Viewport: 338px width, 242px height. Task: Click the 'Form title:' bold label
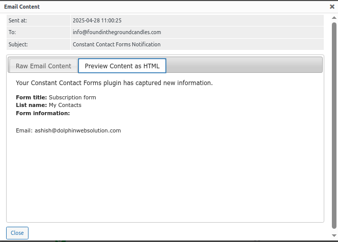tap(32, 97)
